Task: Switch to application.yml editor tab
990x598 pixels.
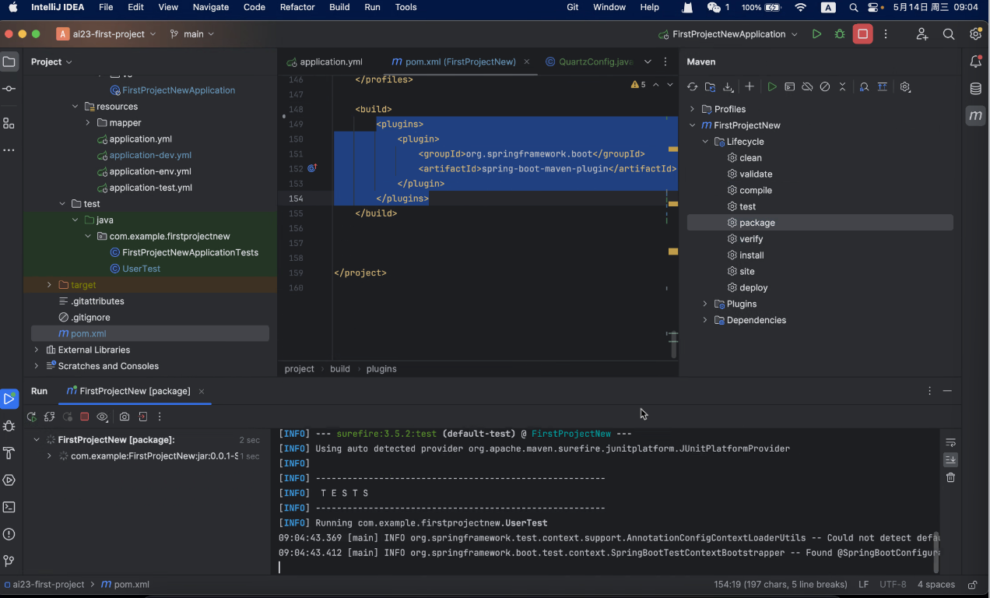Action: 325,62
